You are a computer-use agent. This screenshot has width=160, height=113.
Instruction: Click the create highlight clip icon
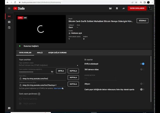[x=110, y=8]
